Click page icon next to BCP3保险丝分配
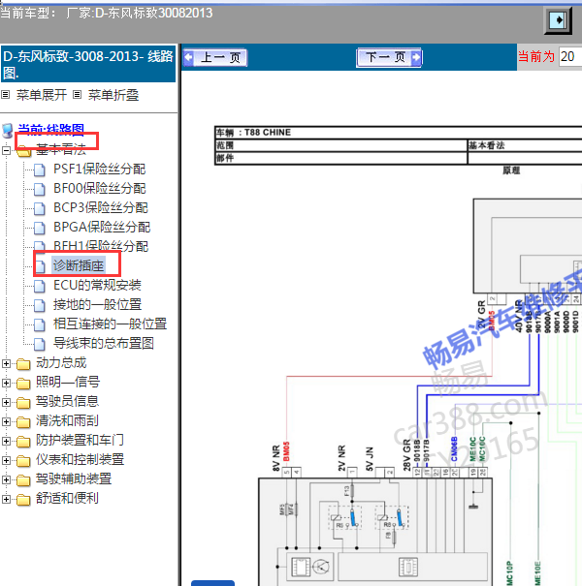Viewport: 582px width, 586px height. pyautogui.click(x=40, y=209)
